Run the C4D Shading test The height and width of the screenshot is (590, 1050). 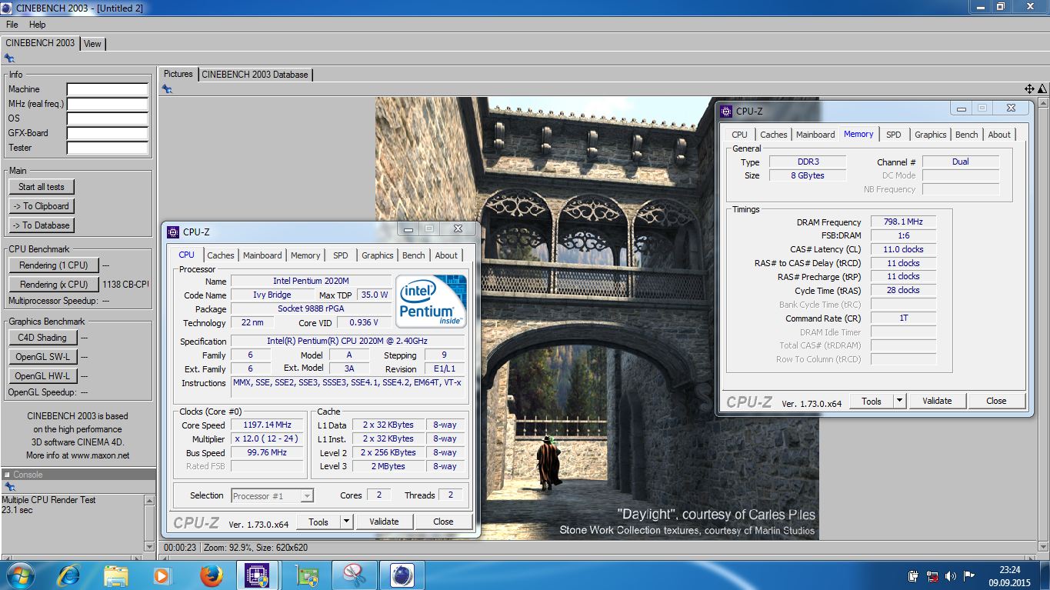43,337
